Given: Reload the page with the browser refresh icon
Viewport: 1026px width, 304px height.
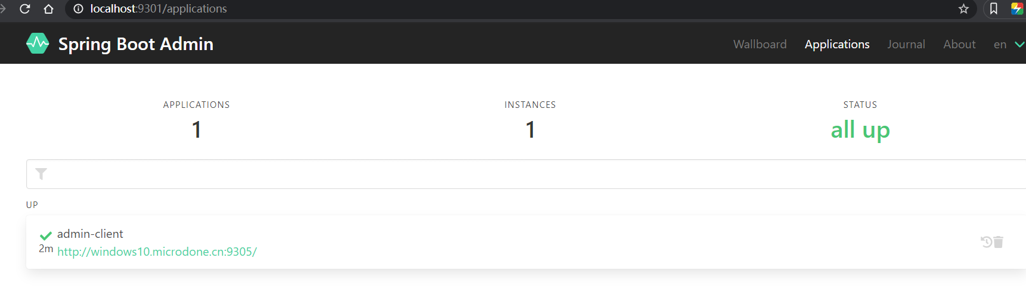Looking at the screenshot, I should click(x=25, y=9).
